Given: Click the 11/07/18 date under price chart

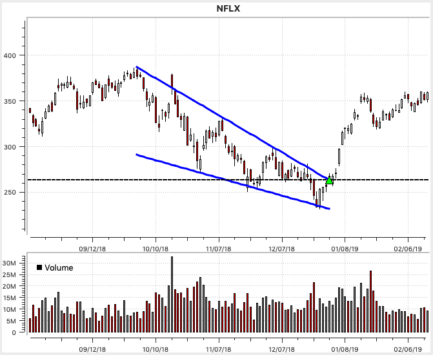Looking at the screenshot, I should pos(219,249).
